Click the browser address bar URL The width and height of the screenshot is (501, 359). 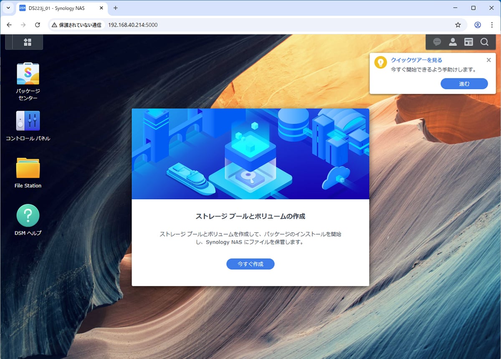click(133, 25)
